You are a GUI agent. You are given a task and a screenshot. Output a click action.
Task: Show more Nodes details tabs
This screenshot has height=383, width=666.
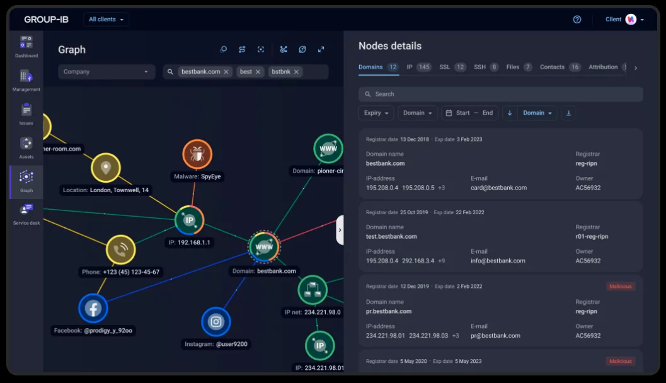[635, 68]
